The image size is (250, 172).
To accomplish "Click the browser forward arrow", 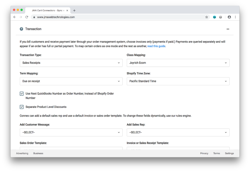I will point(20,17).
